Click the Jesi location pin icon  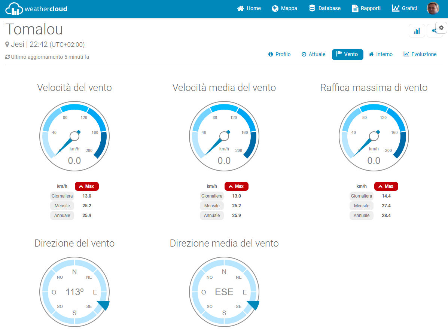point(7,44)
